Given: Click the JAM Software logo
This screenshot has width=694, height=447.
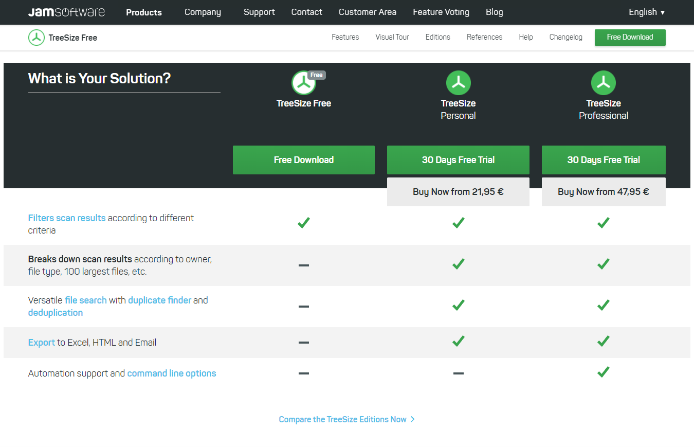Looking at the screenshot, I should pyautogui.click(x=66, y=12).
